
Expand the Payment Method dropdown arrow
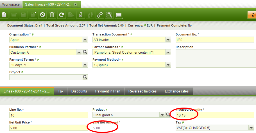(168, 65)
